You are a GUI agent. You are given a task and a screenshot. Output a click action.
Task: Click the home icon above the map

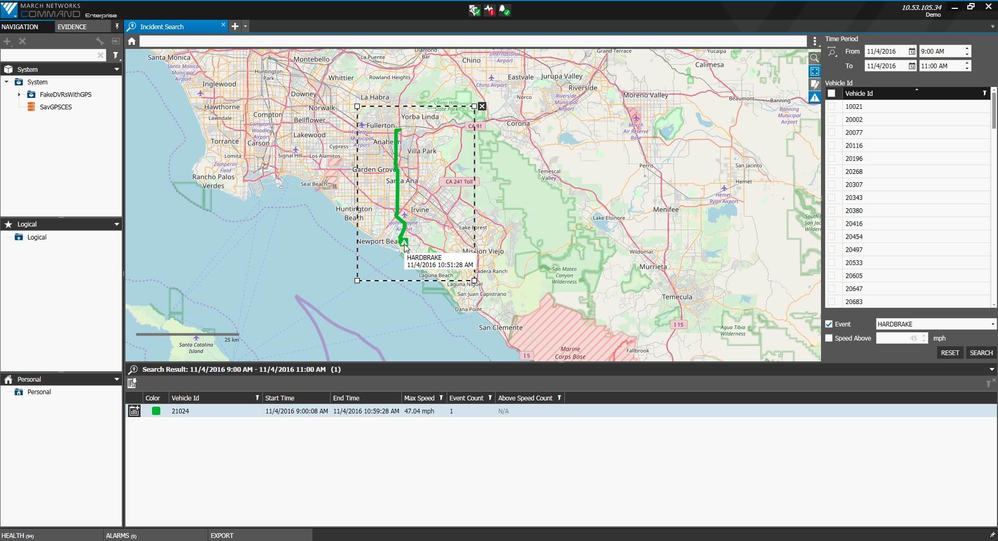[x=132, y=41]
